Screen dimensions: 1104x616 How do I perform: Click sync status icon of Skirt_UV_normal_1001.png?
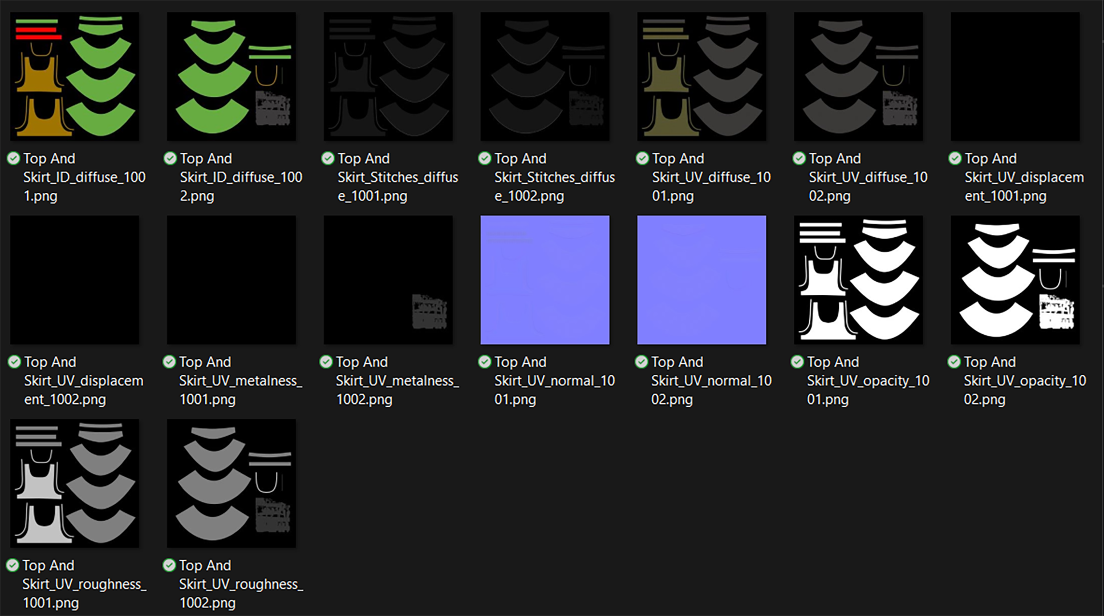[x=485, y=362]
